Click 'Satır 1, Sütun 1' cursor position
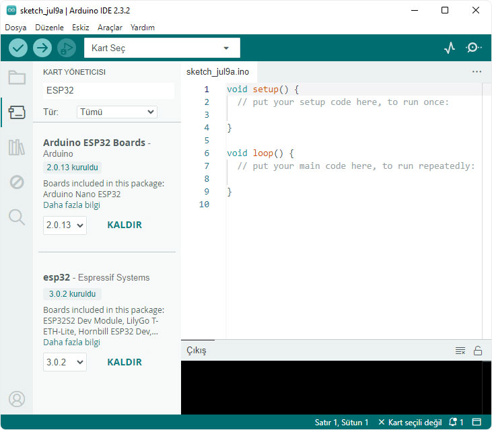The image size is (492, 430). tap(341, 423)
